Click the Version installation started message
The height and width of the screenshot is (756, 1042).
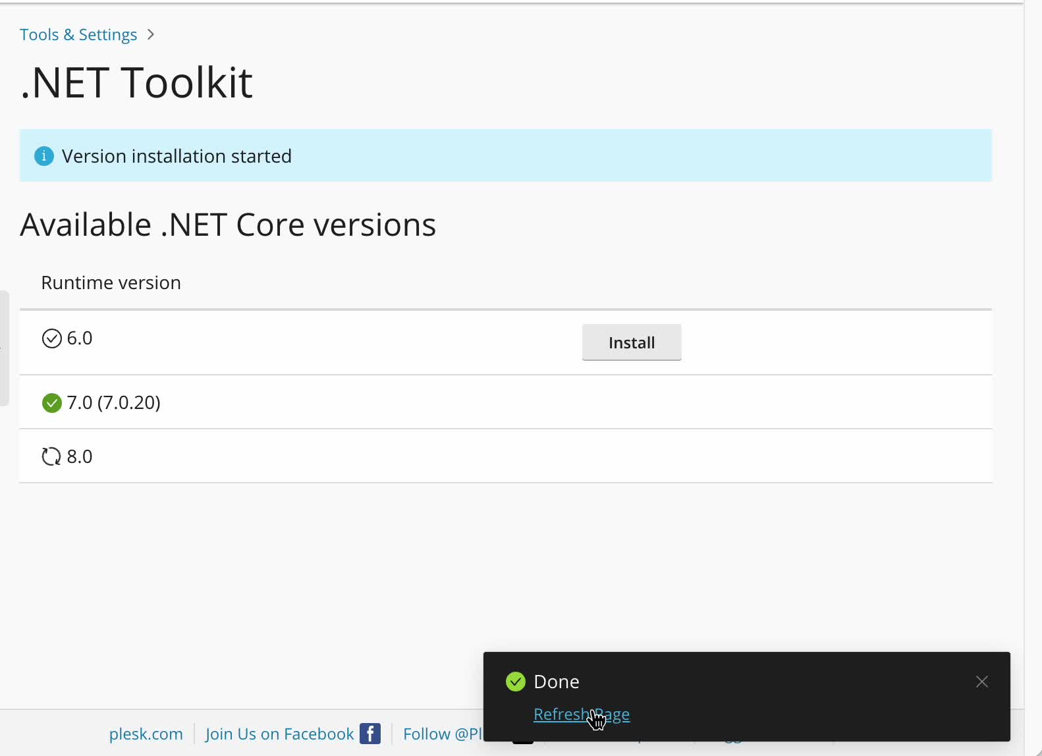pyautogui.click(x=177, y=156)
